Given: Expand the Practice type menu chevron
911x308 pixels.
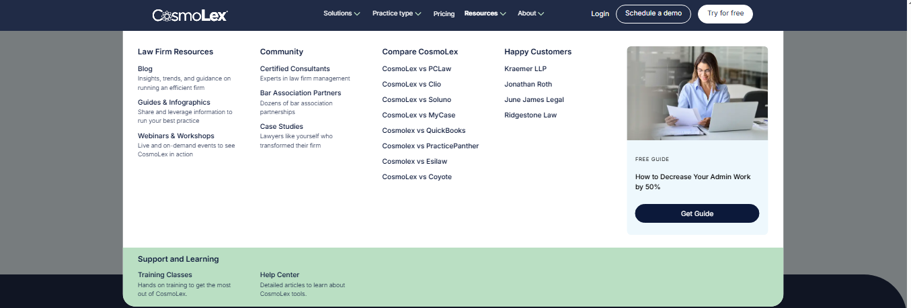Looking at the screenshot, I should [418, 13].
